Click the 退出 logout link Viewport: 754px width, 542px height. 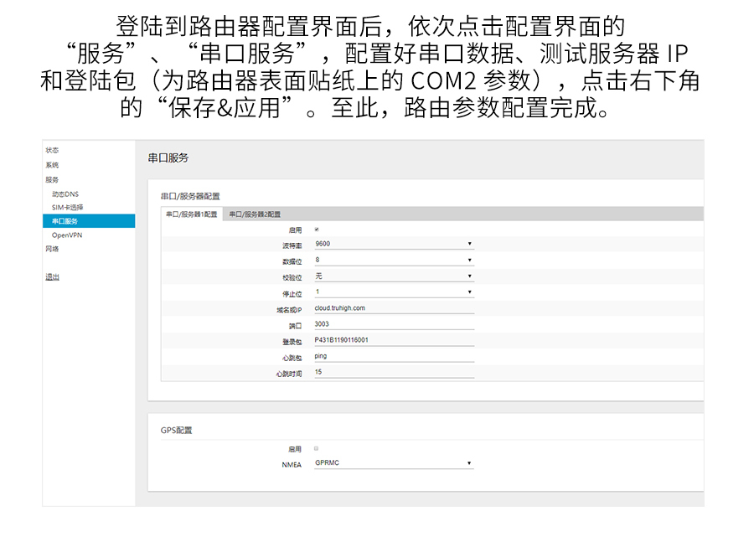coord(50,276)
